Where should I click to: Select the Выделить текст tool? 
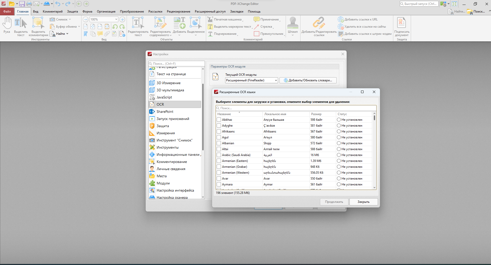pos(21,27)
